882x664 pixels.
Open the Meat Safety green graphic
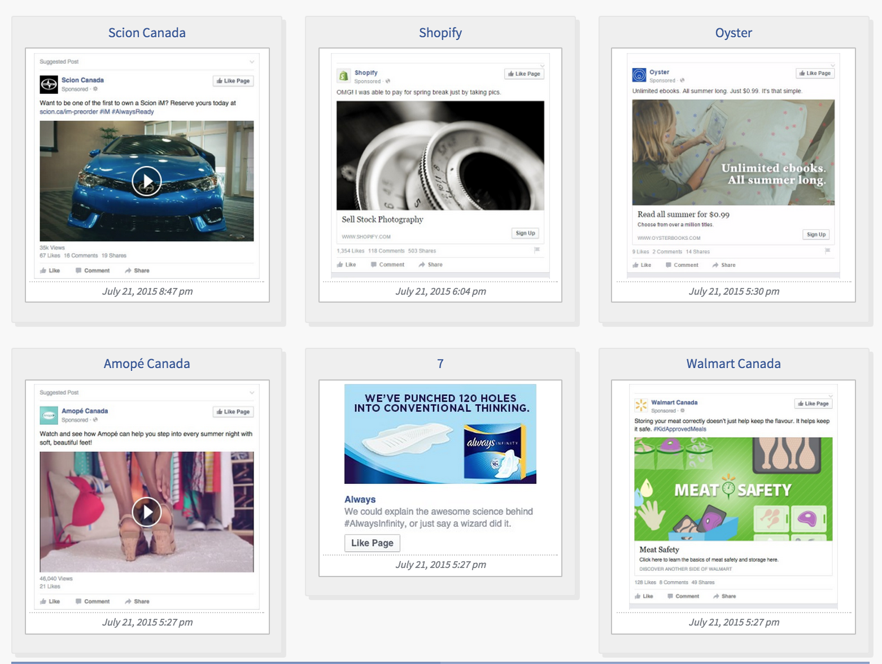point(733,489)
